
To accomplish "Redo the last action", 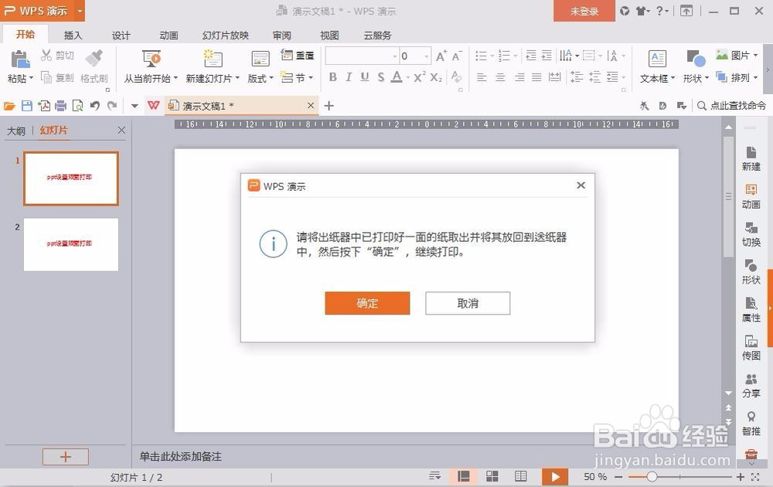I will coord(112,105).
